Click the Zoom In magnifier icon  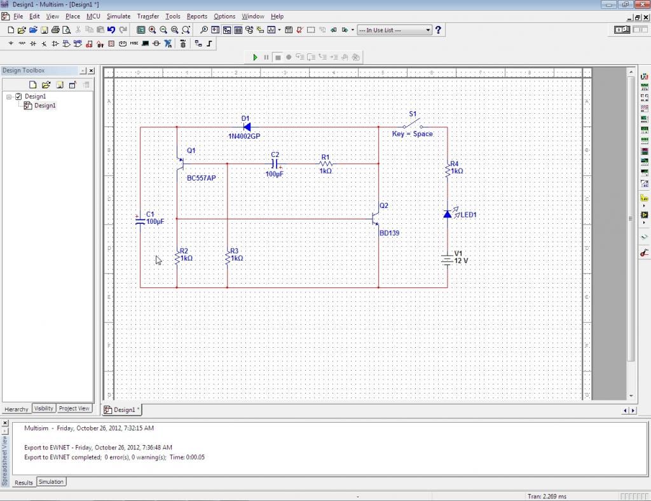[153, 30]
